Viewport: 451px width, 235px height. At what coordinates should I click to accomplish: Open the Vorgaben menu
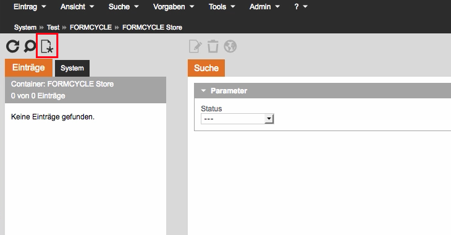point(174,7)
